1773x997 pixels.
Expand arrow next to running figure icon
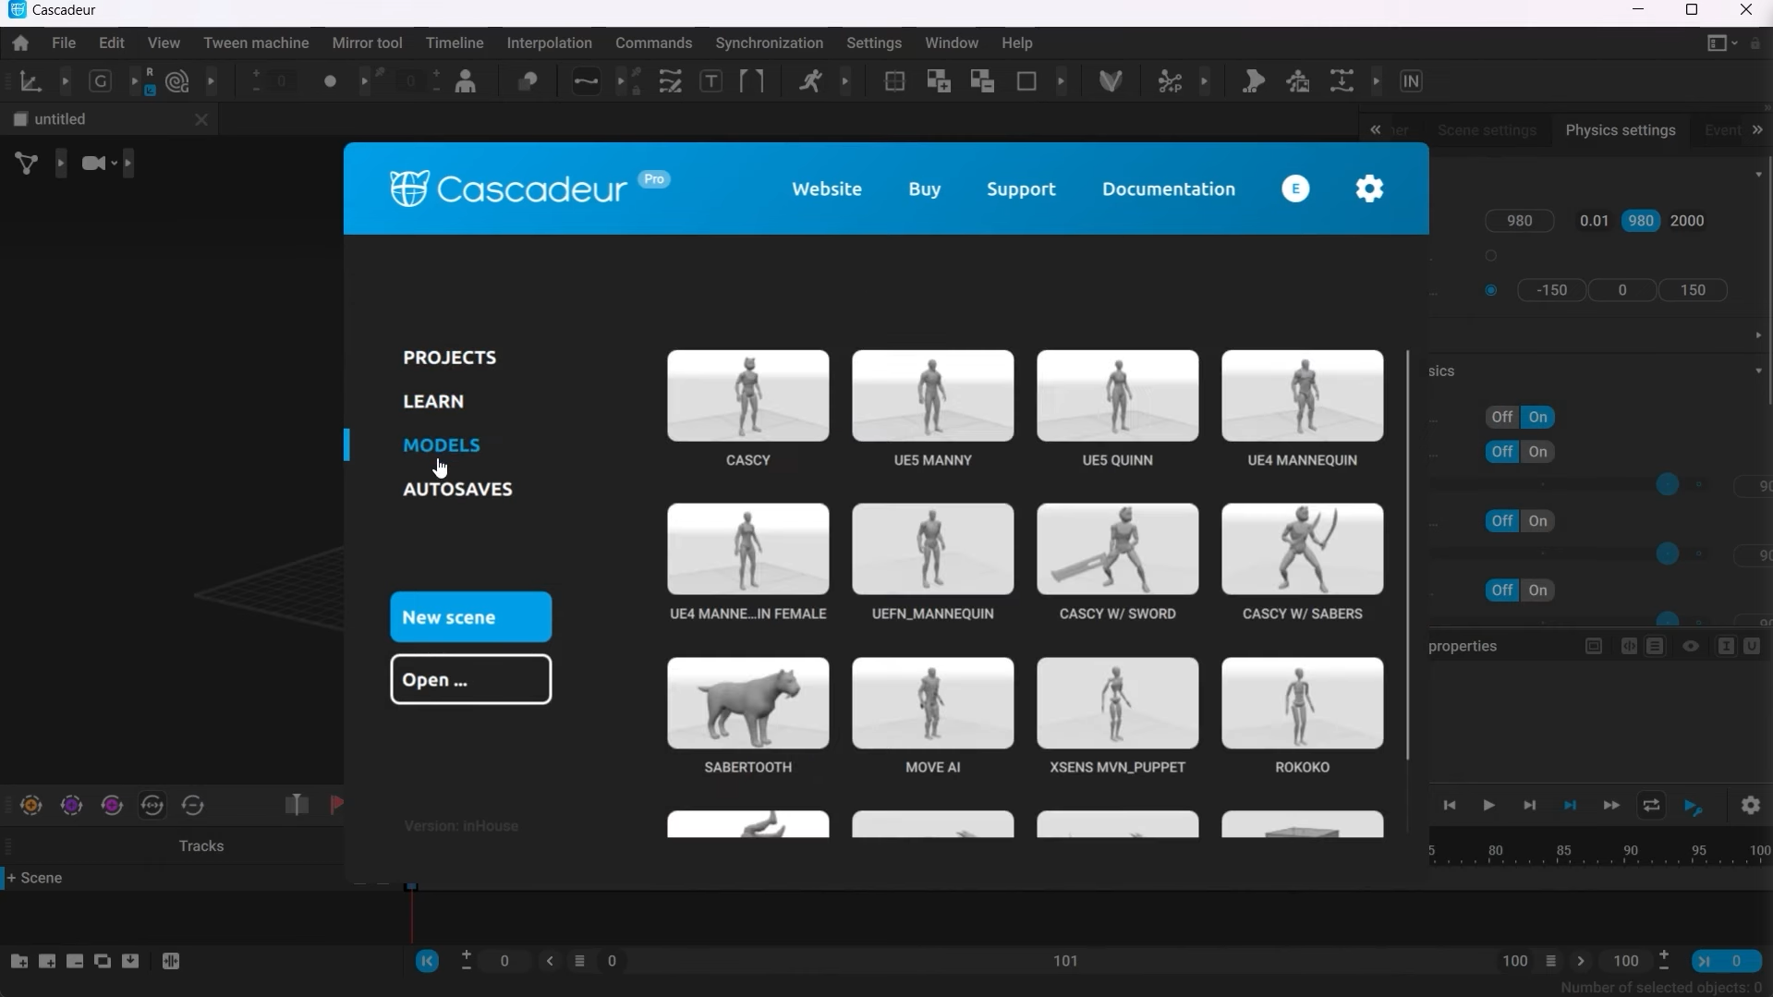point(845,81)
